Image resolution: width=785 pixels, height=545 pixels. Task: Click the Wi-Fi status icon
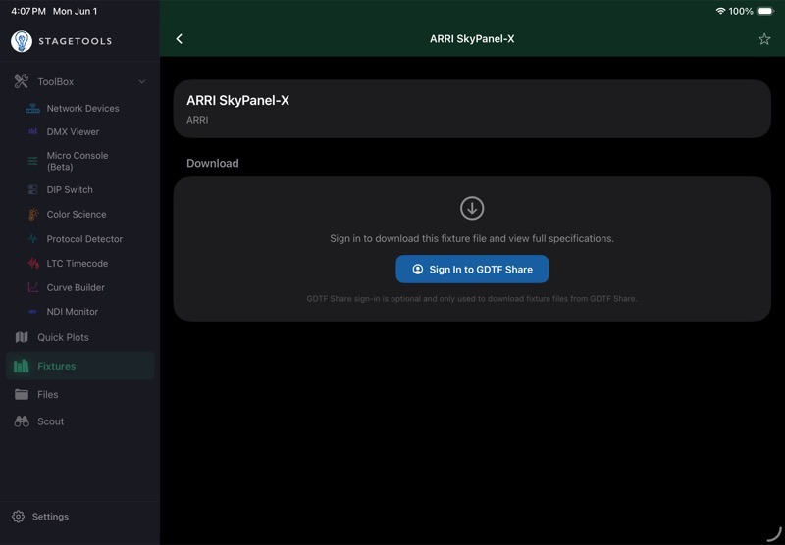(x=720, y=11)
